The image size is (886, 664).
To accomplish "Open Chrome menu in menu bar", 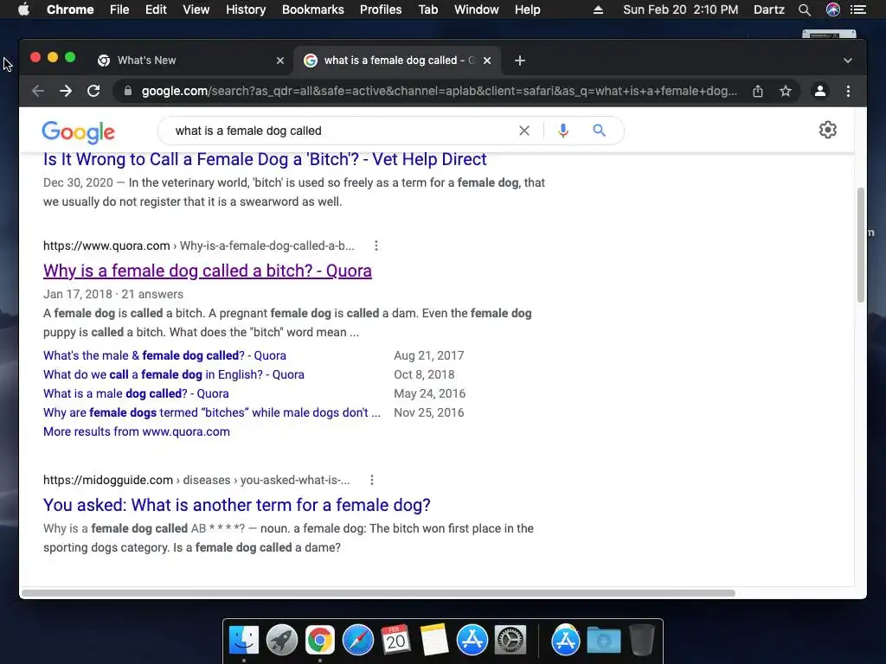I will point(70,10).
